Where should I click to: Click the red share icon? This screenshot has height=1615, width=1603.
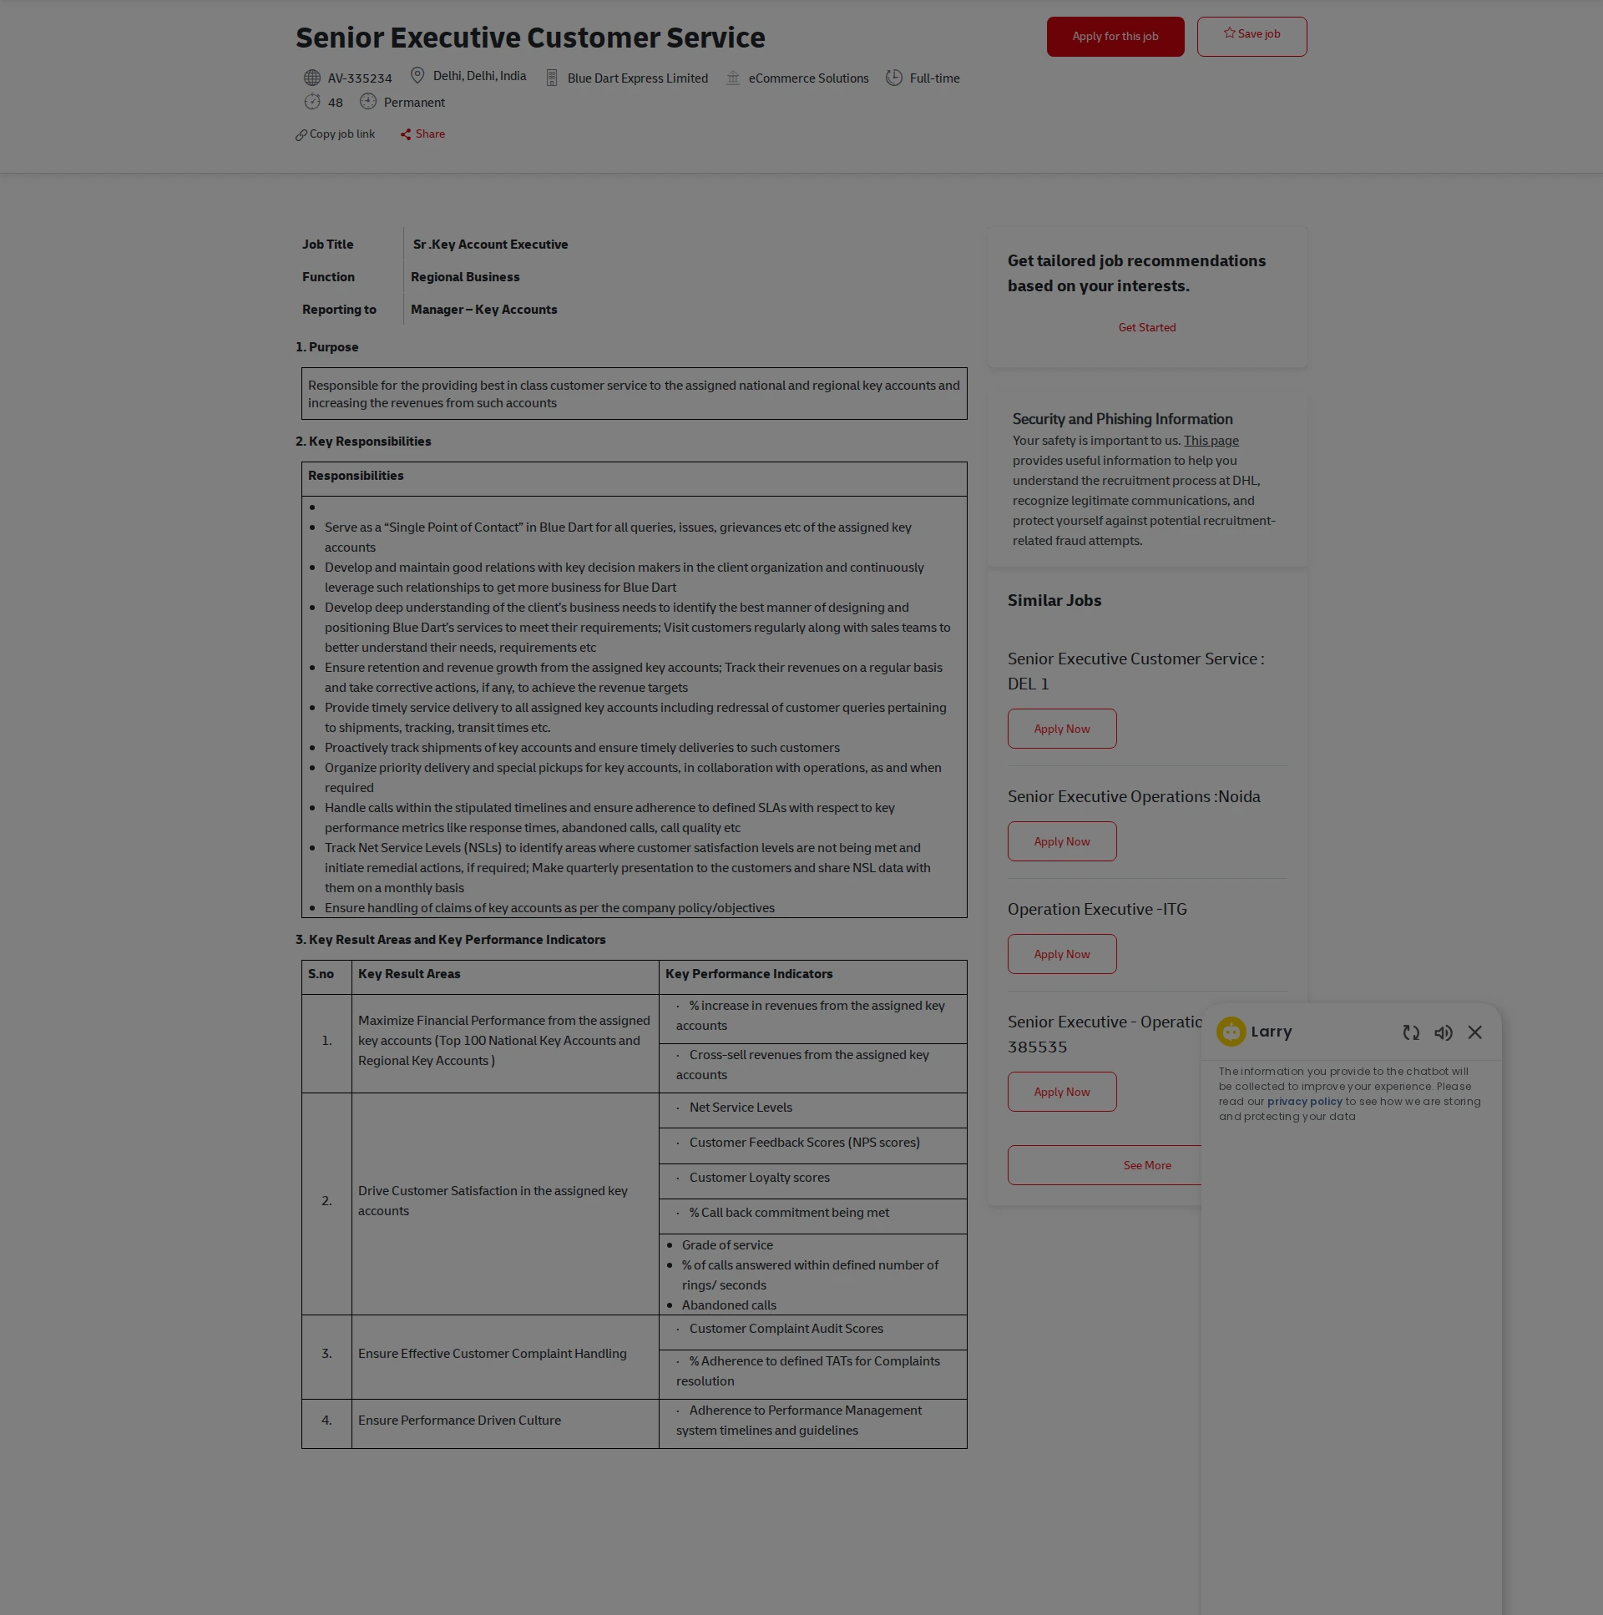(x=406, y=134)
